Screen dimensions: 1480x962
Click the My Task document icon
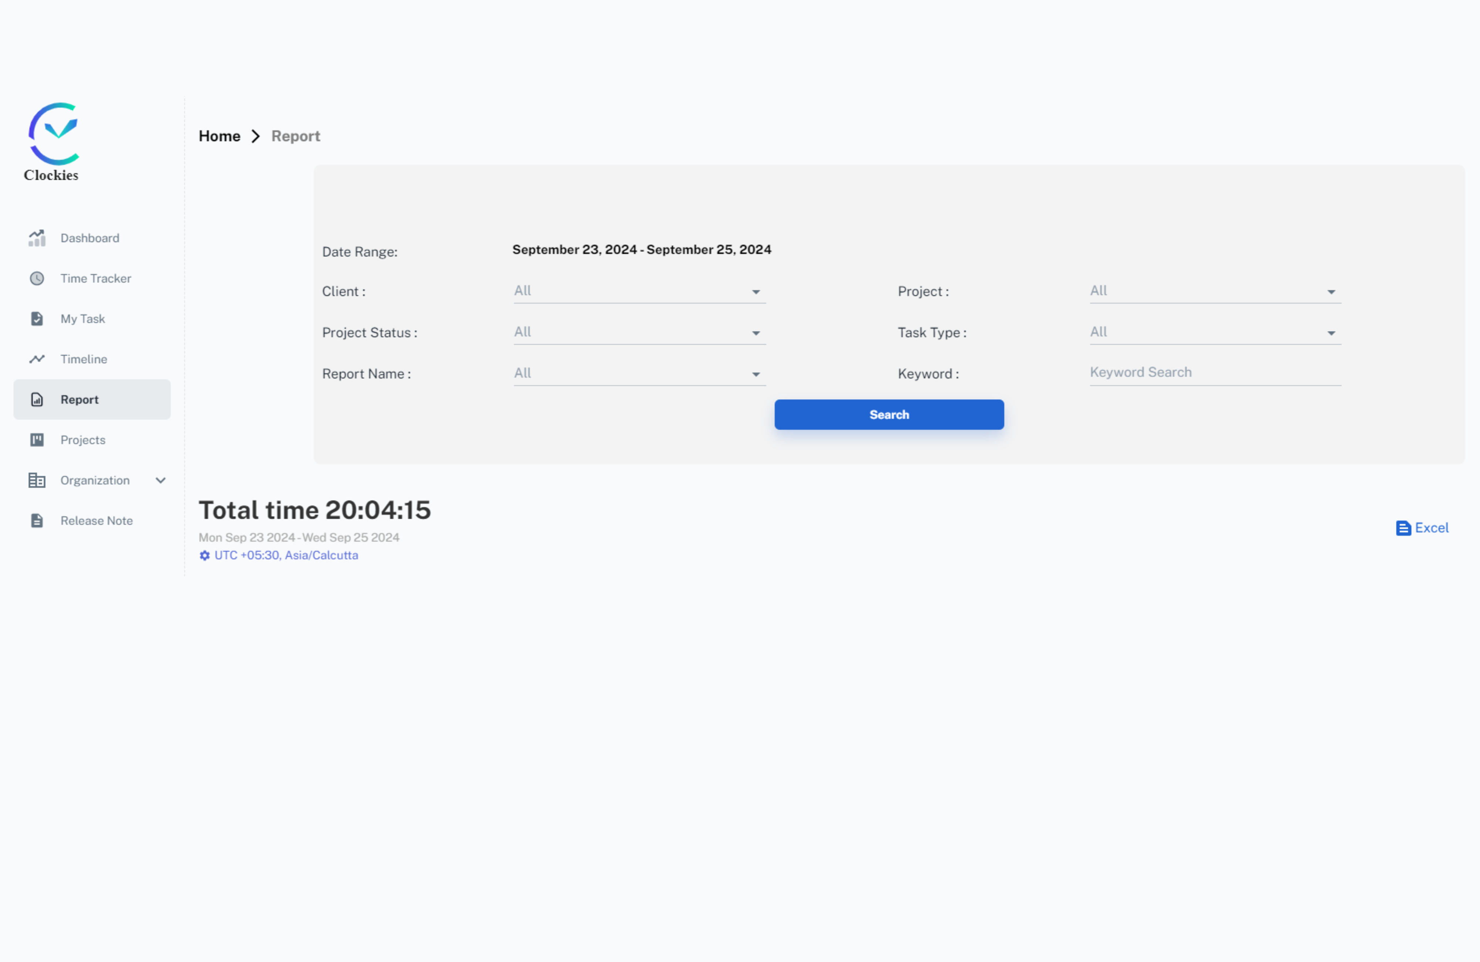[x=37, y=319]
